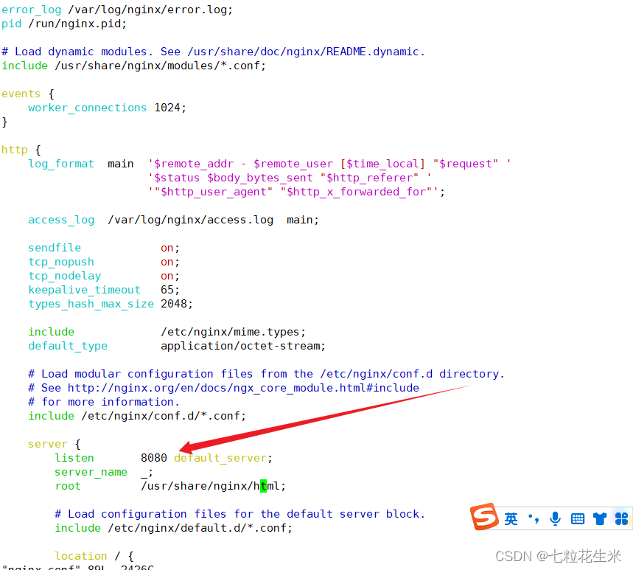The image size is (633, 570).
Task: Open the Sogou toolbox squares icon
Action: pyautogui.click(x=621, y=518)
